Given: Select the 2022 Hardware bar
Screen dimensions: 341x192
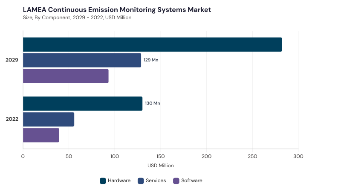Looking at the screenshot, I should 83,104.
